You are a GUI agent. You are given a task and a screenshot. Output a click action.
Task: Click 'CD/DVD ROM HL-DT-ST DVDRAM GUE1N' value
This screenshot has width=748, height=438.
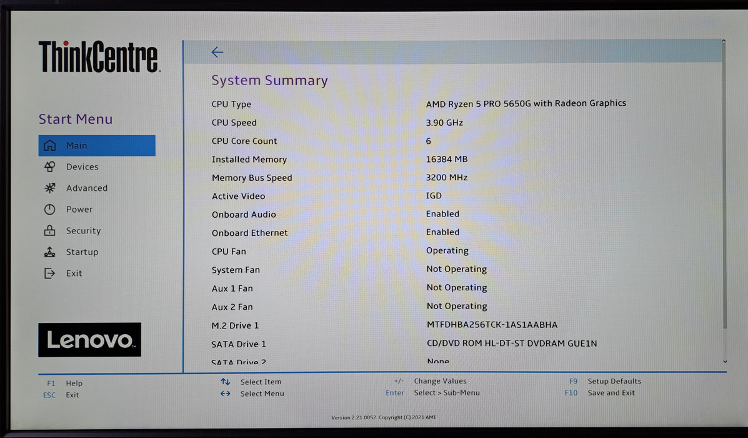click(x=512, y=344)
